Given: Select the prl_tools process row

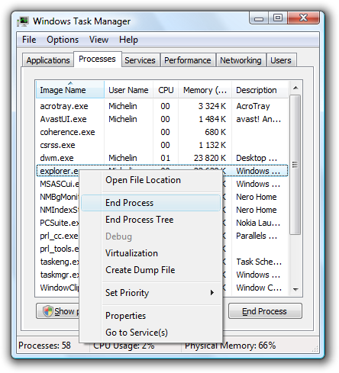Looking at the screenshot, I should [x=60, y=249].
